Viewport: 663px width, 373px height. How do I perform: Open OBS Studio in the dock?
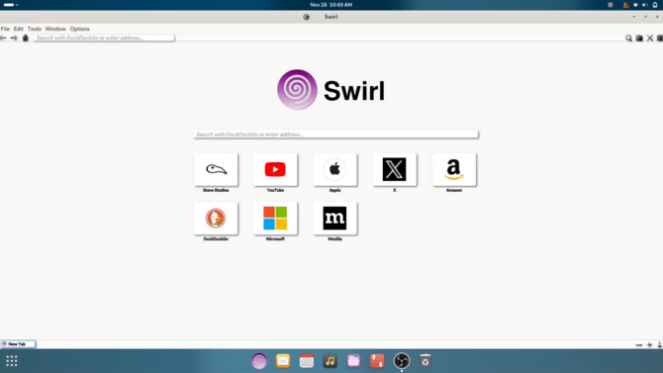coord(402,361)
